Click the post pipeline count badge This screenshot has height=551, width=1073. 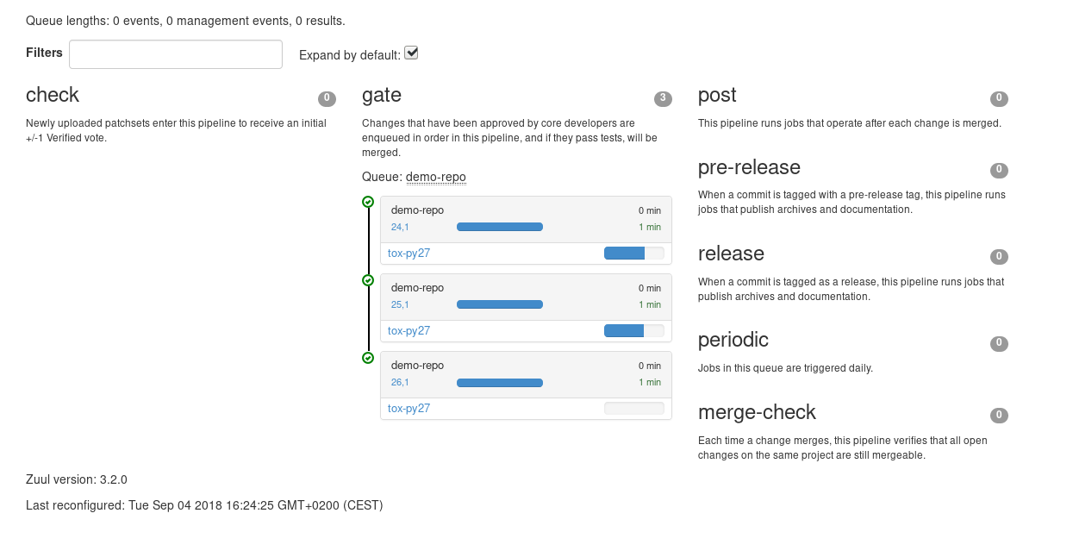click(999, 98)
